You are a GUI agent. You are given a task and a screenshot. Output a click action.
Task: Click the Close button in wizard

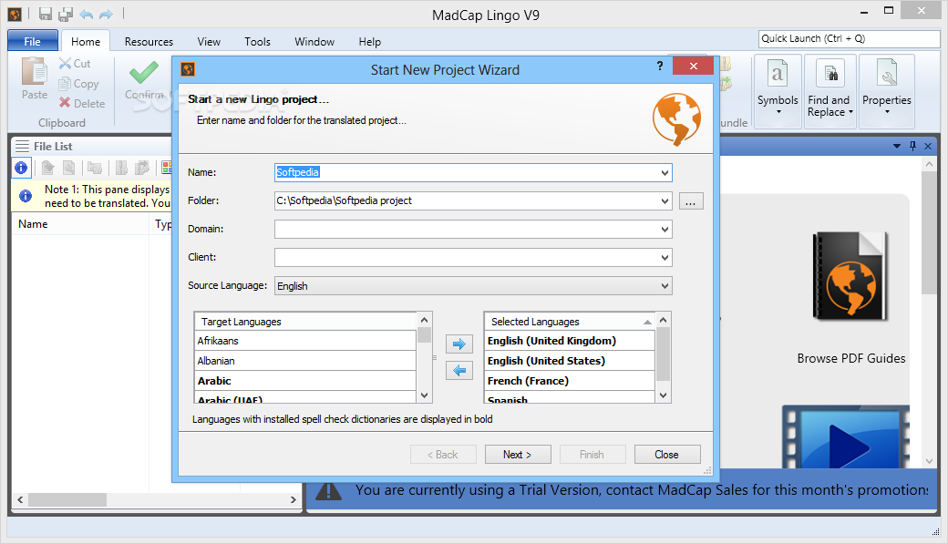click(x=667, y=455)
